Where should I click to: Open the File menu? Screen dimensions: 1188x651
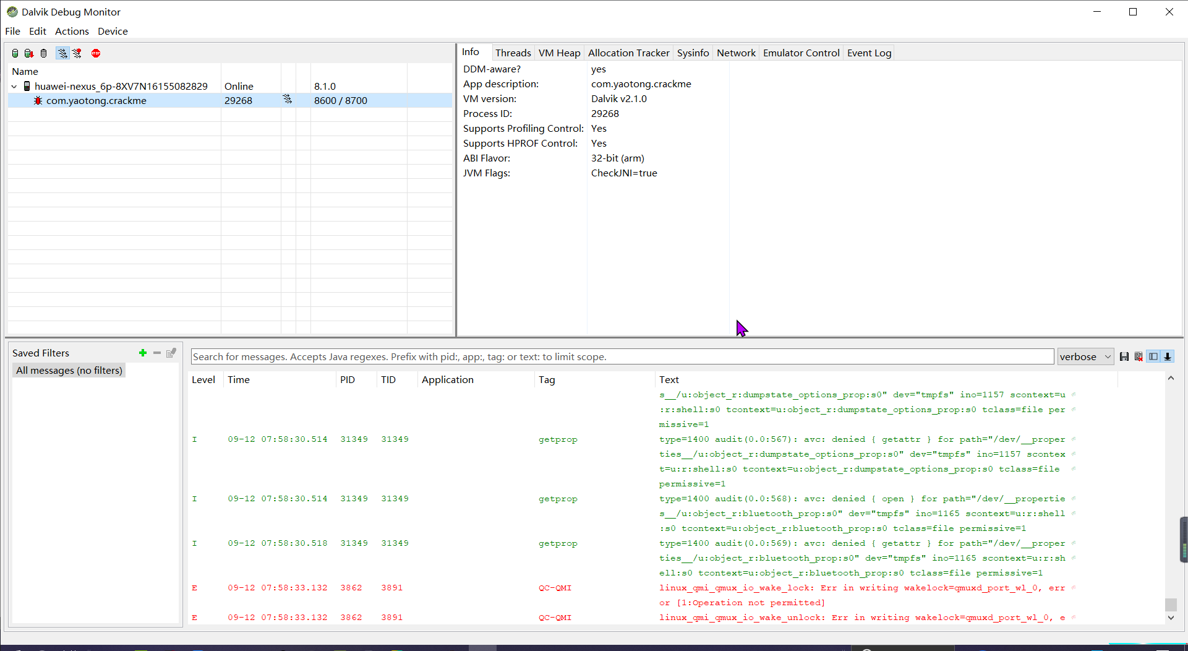click(x=12, y=31)
